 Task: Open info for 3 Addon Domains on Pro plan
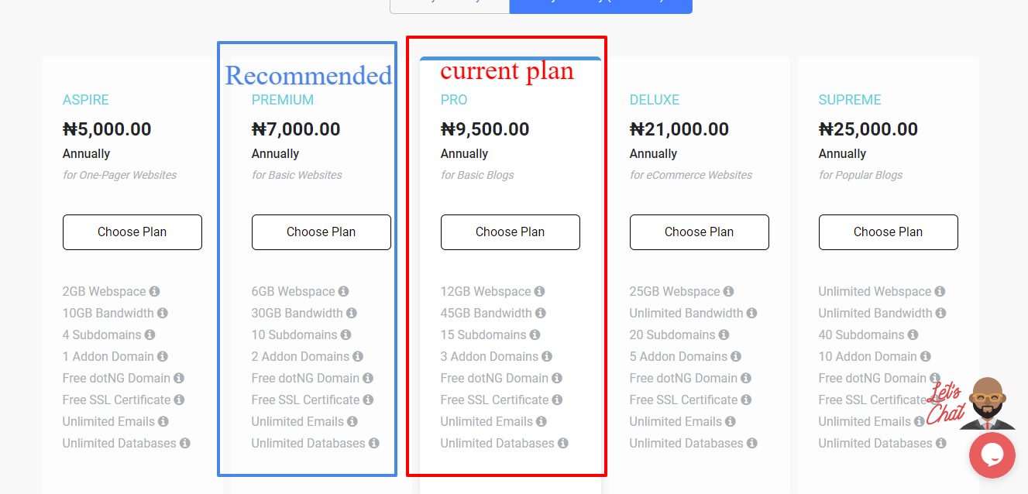548,356
